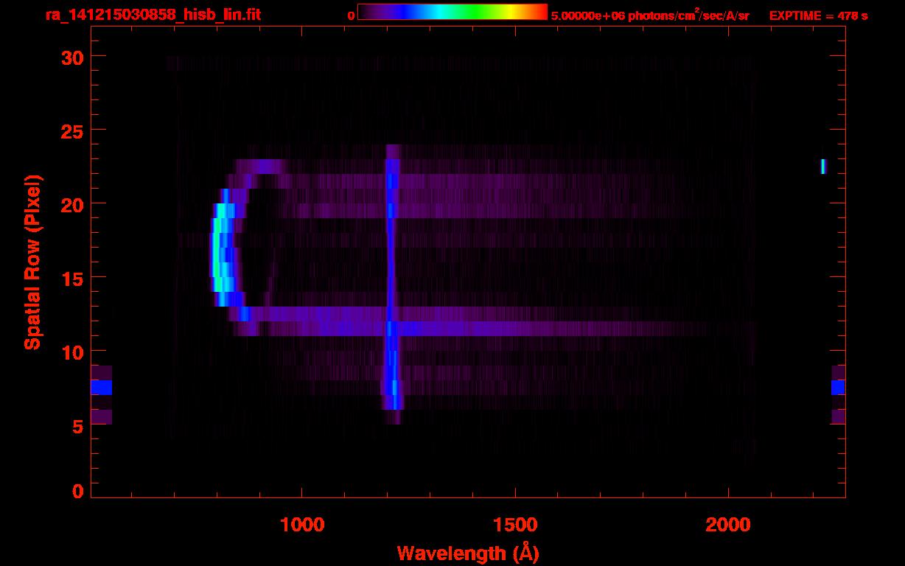Click the blue marker at the right edge, row 7
The height and width of the screenshot is (566, 905).
(x=838, y=388)
